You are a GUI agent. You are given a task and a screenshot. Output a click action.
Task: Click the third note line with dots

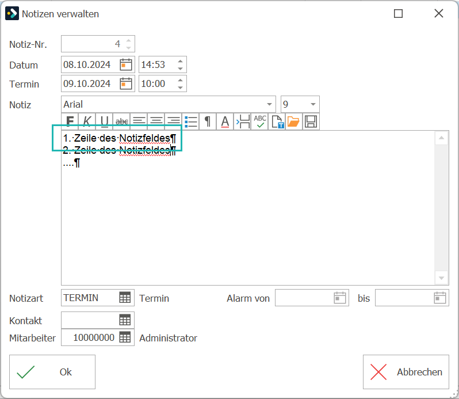pos(71,162)
